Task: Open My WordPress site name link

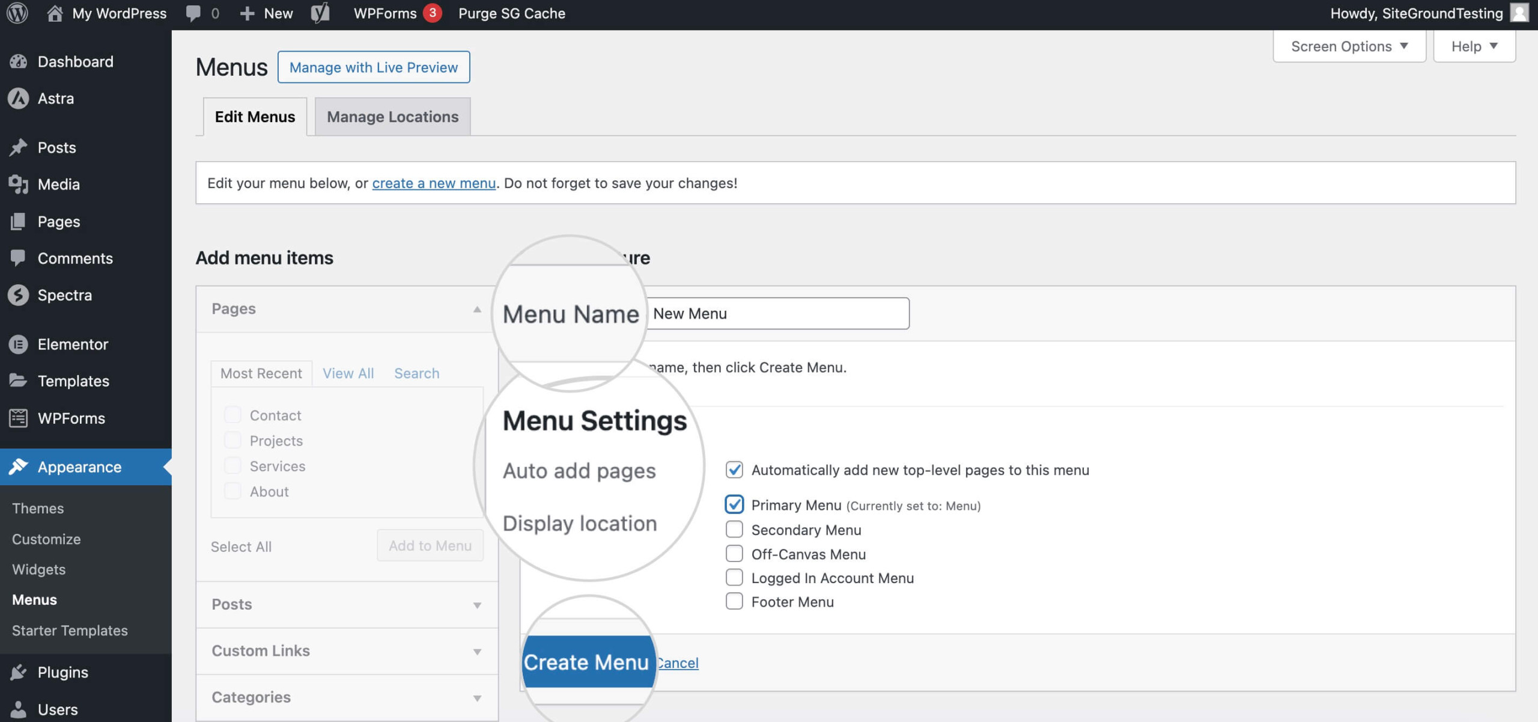Action: (x=120, y=13)
